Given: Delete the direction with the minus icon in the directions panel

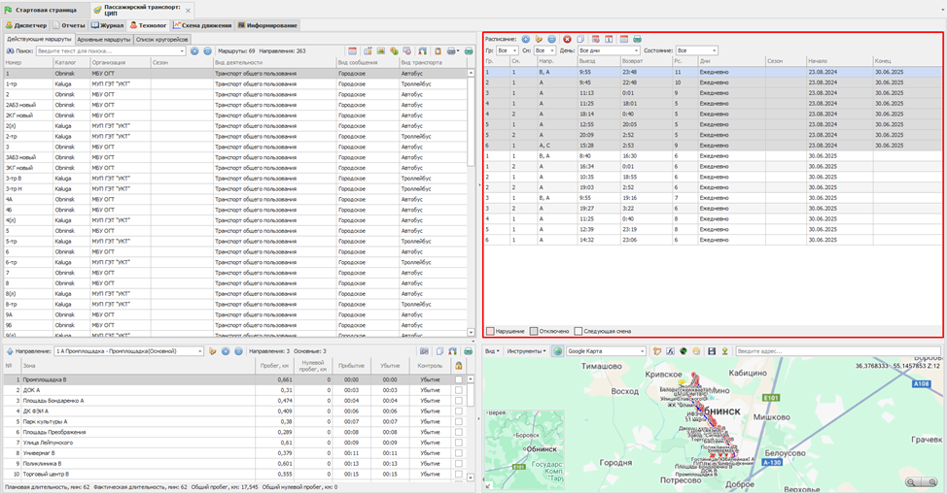Looking at the screenshot, I should pyautogui.click(x=238, y=351).
